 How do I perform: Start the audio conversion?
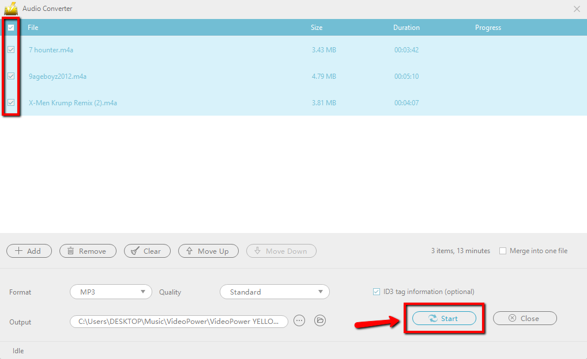pyautogui.click(x=443, y=318)
